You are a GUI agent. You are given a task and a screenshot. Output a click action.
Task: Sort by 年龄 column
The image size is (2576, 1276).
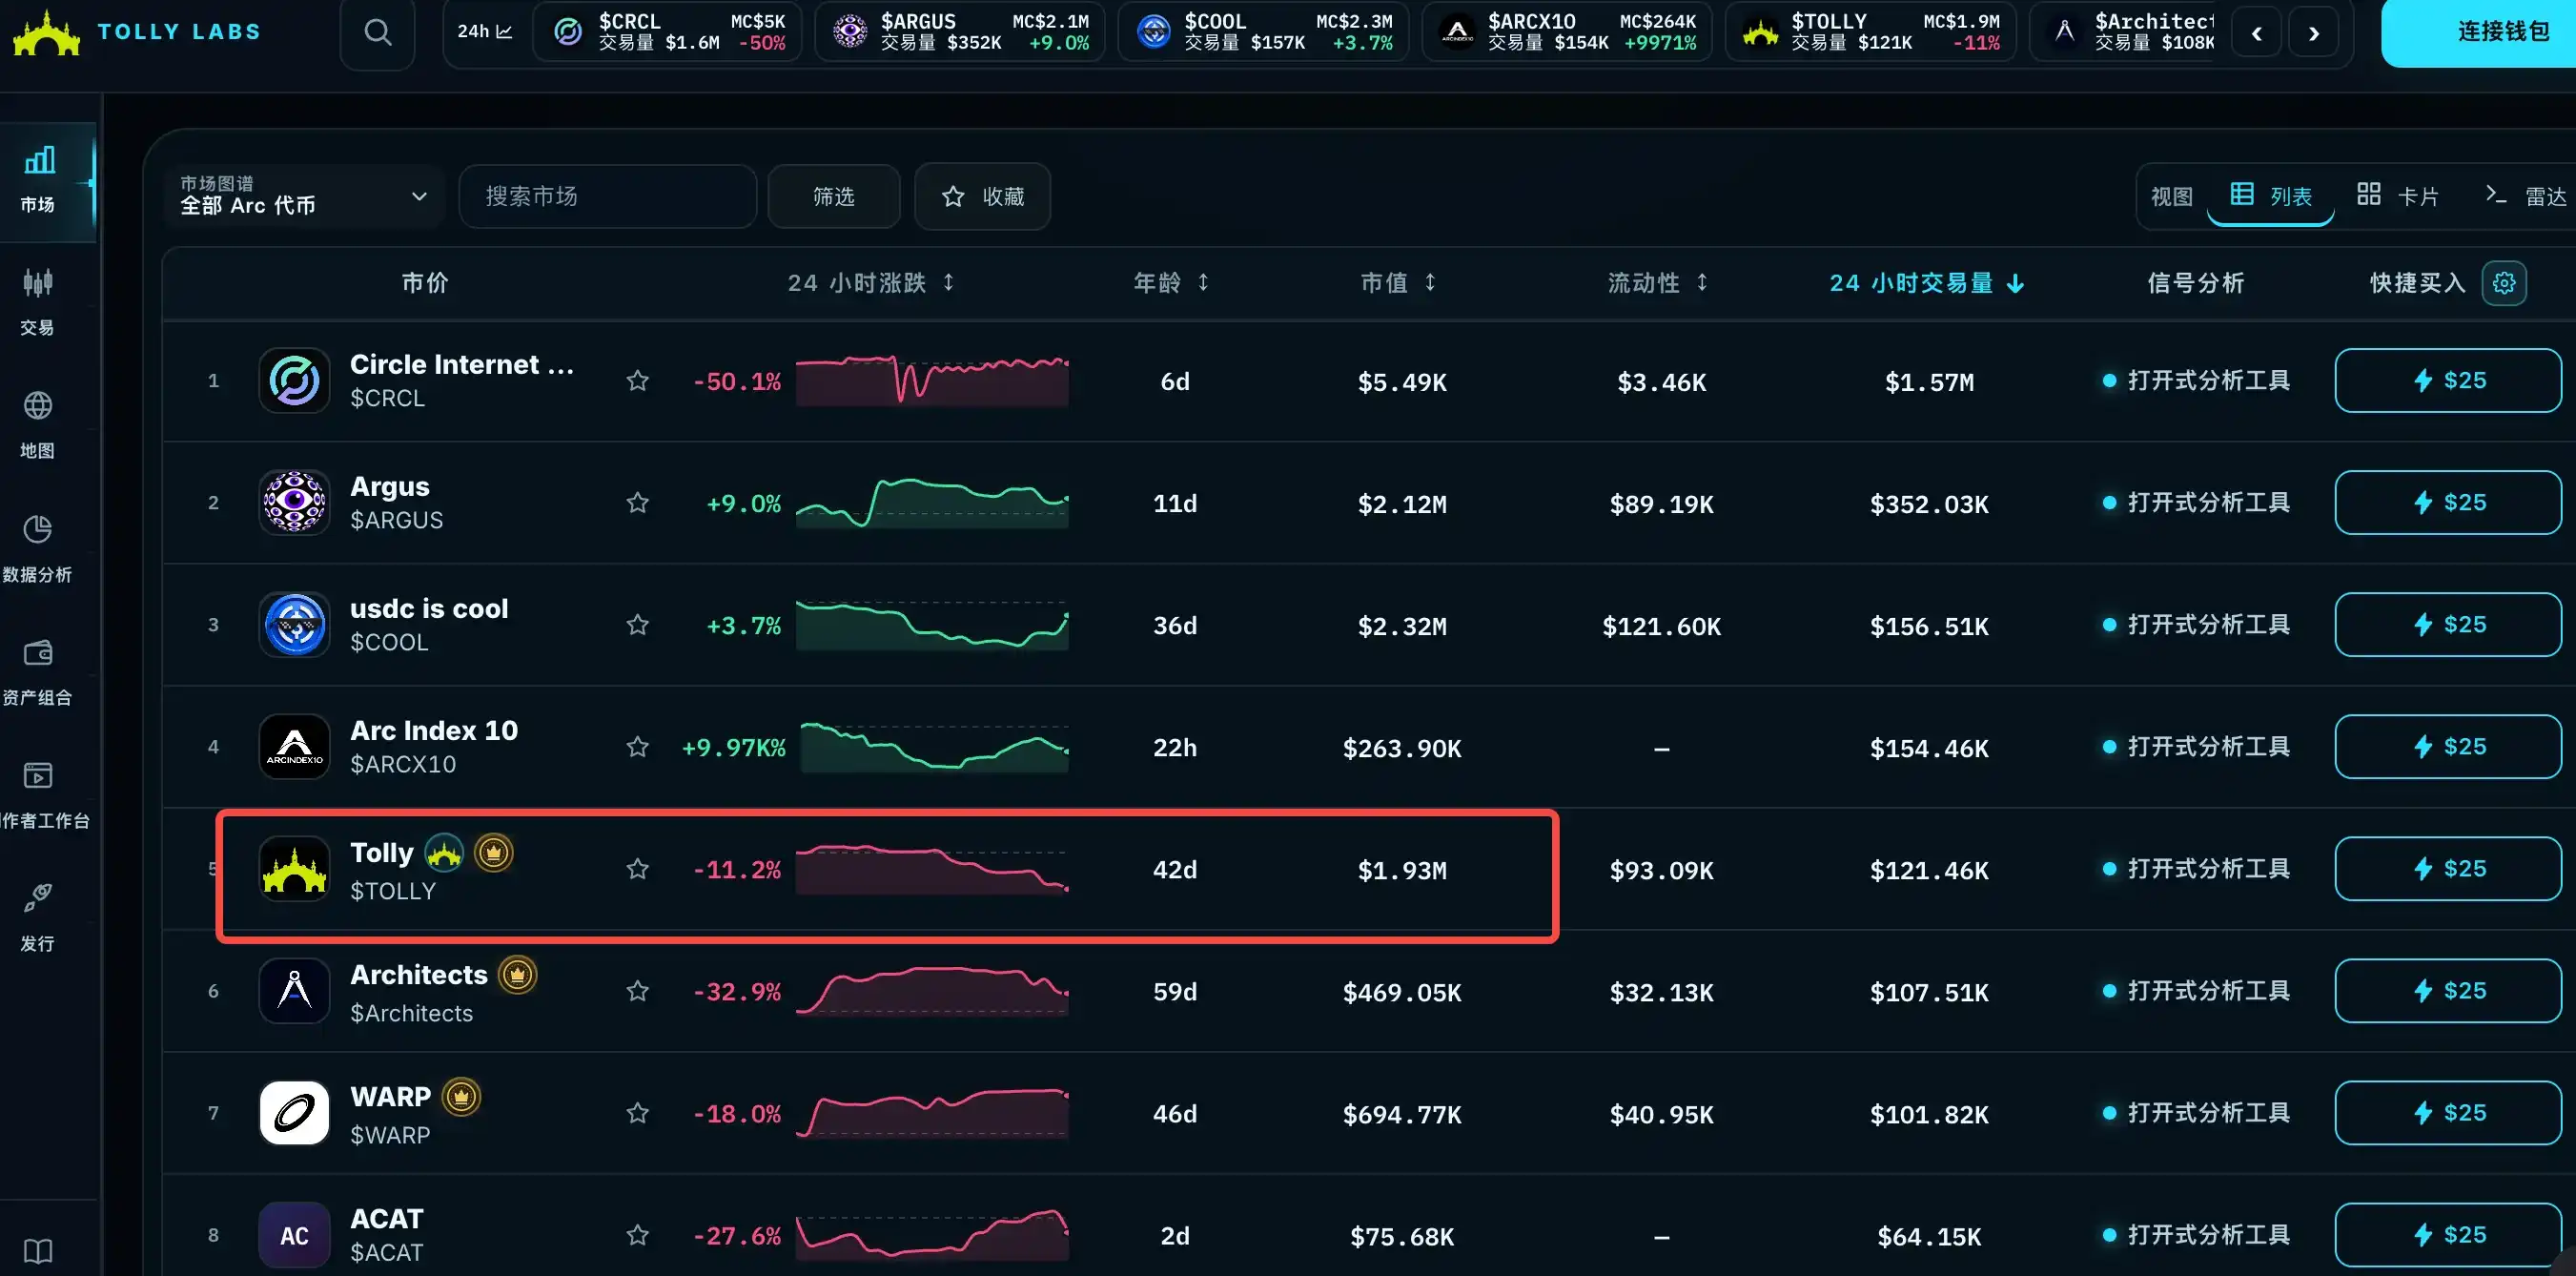click(x=1171, y=283)
